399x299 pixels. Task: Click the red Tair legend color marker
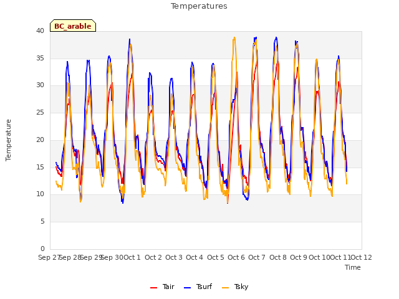154,288
